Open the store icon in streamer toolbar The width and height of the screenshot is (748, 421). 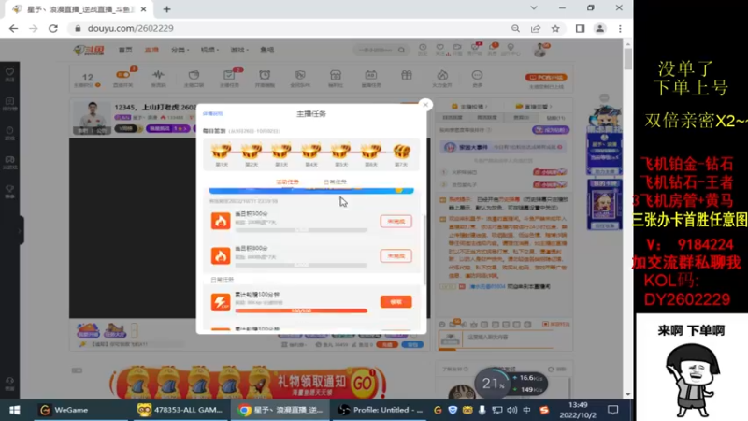coord(336,75)
